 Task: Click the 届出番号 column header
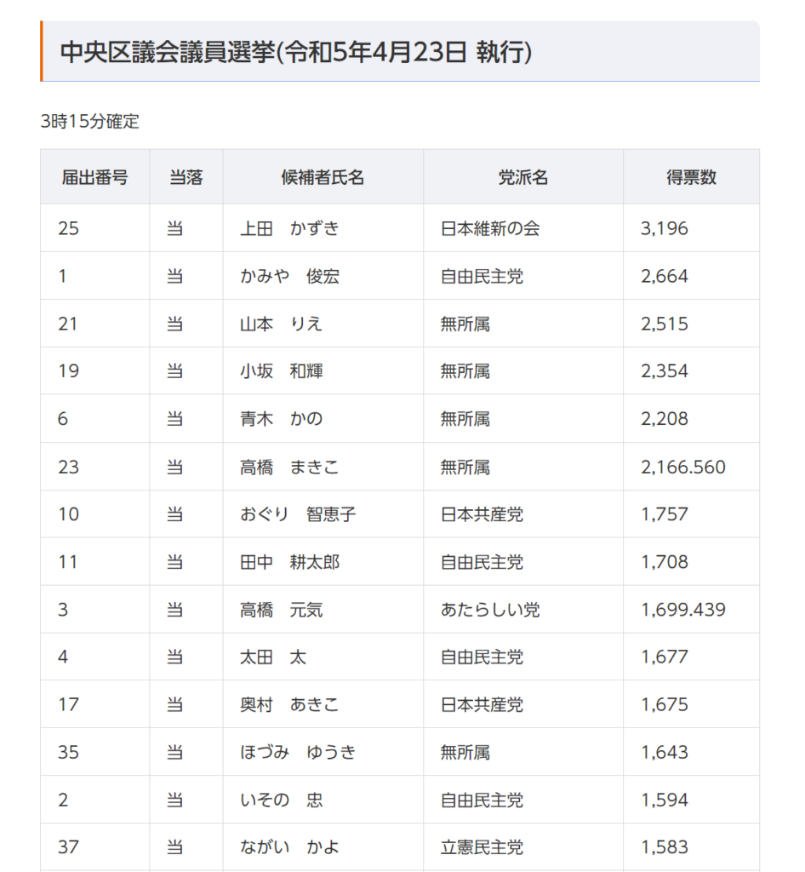(94, 177)
